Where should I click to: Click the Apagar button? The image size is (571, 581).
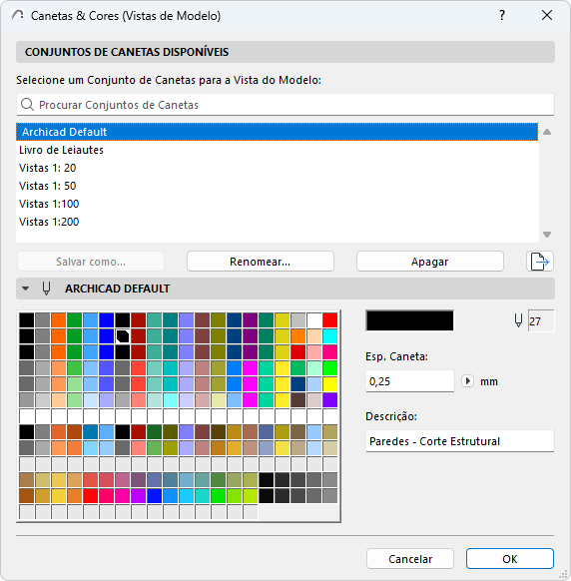click(430, 262)
